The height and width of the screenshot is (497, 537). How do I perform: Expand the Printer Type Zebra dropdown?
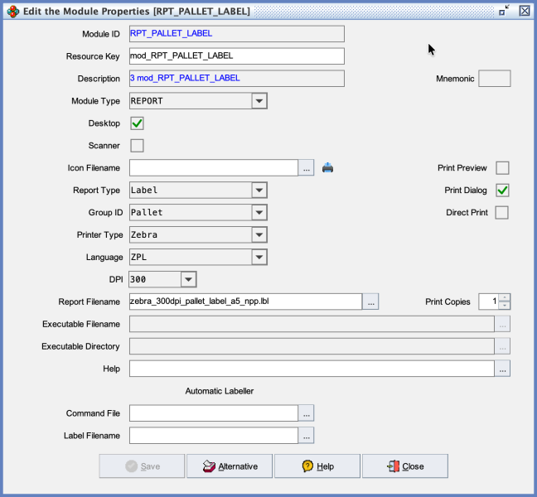[259, 234]
